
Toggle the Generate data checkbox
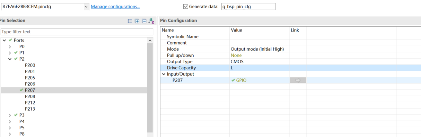click(185, 7)
